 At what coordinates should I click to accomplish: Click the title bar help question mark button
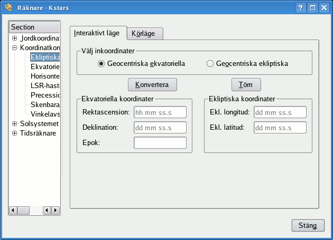click(301, 8)
